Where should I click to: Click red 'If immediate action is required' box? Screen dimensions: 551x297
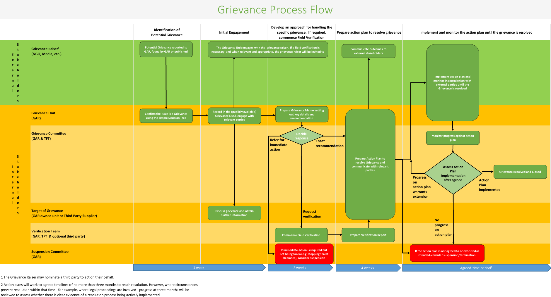[304, 254]
